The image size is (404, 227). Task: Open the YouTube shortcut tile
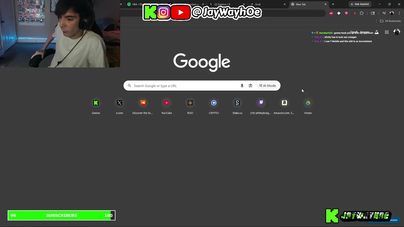[167, 107]
